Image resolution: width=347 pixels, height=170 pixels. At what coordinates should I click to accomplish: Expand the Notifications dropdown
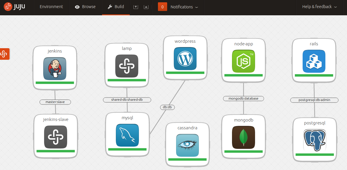click(184, 7)
